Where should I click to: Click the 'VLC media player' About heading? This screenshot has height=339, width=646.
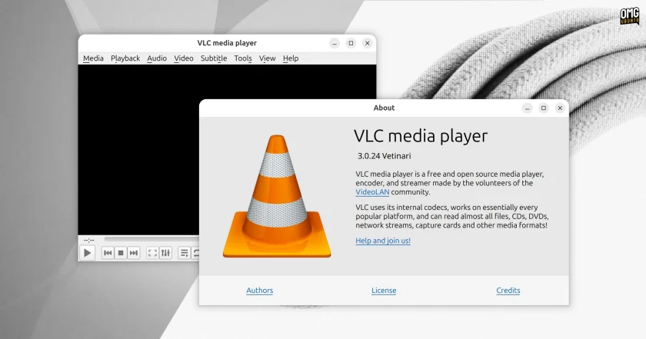[421, 136]
